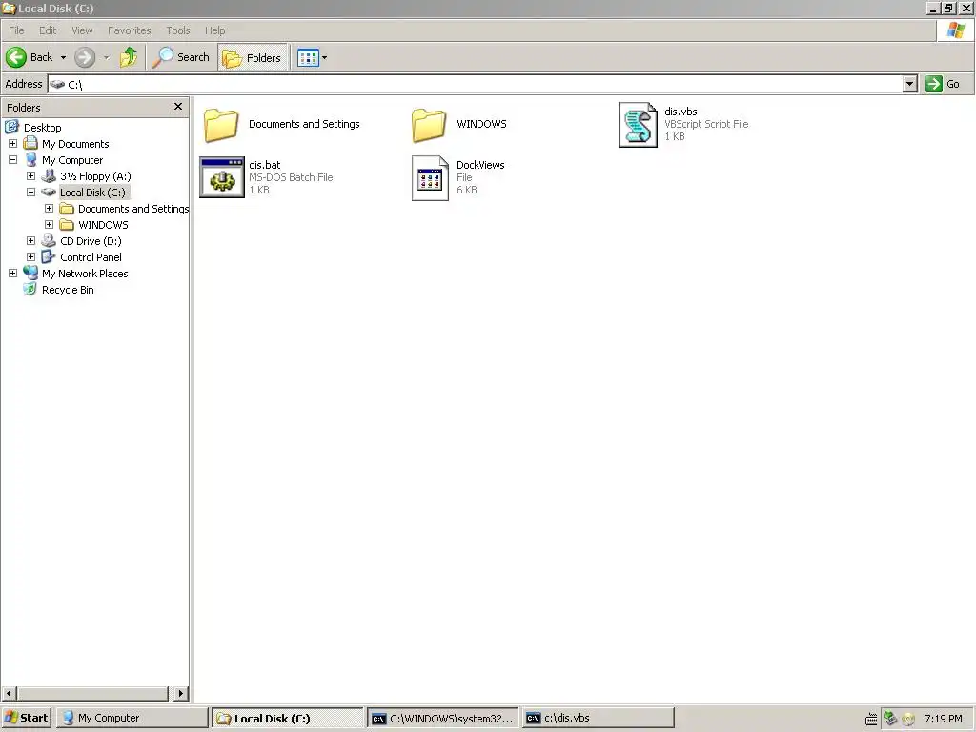Screen dimensions: 976x732
Task: Select My Computer icon in tree
Action: point(30,159)
